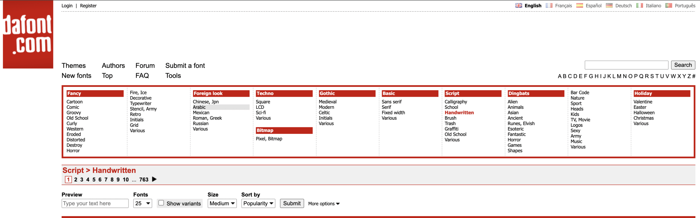Open New fonts page

click(x=76, y=76)
